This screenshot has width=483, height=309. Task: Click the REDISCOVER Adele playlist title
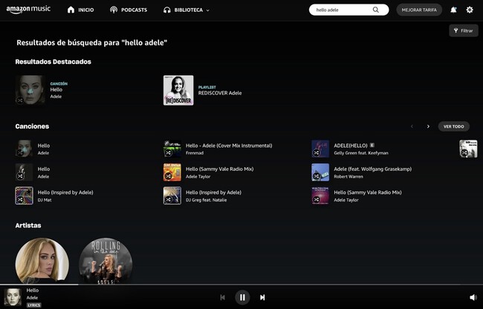tap(220, 93)
